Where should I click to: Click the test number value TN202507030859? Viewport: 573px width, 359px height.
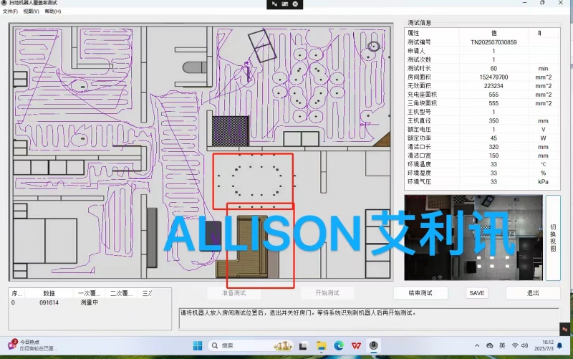(493, 42)
